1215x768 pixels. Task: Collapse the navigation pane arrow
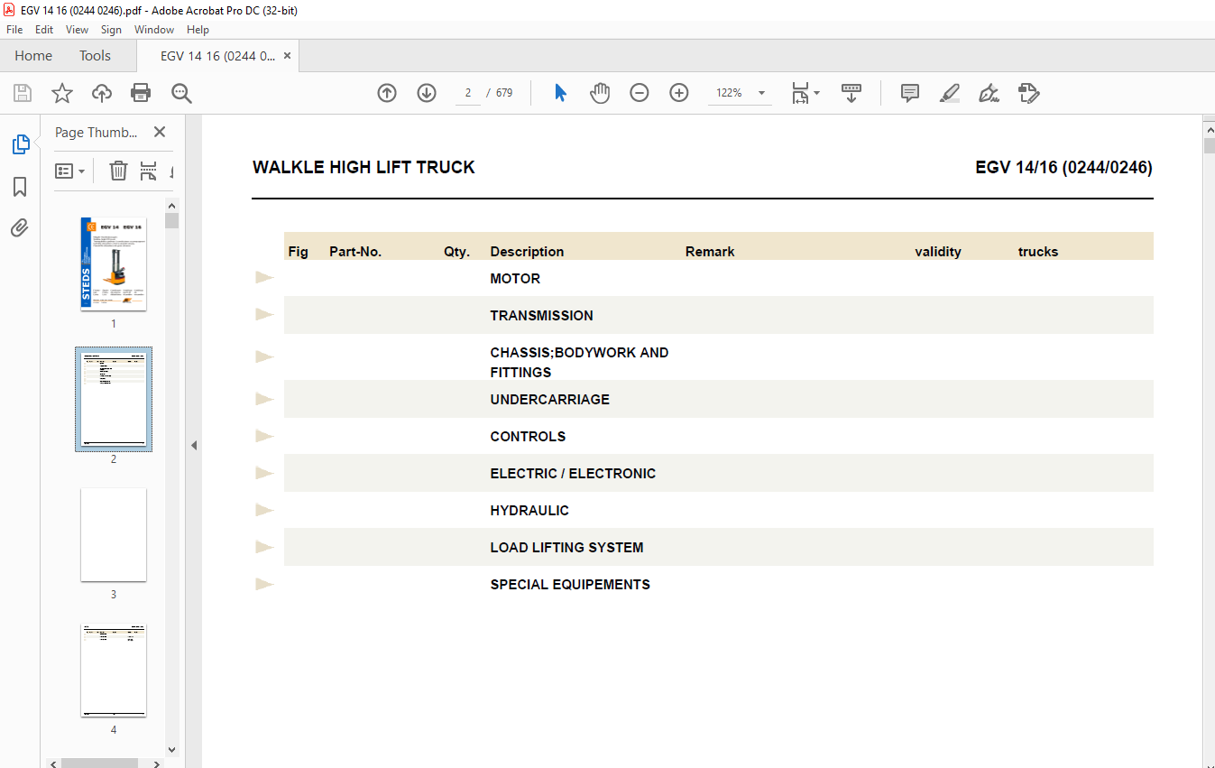click(194, 445)
